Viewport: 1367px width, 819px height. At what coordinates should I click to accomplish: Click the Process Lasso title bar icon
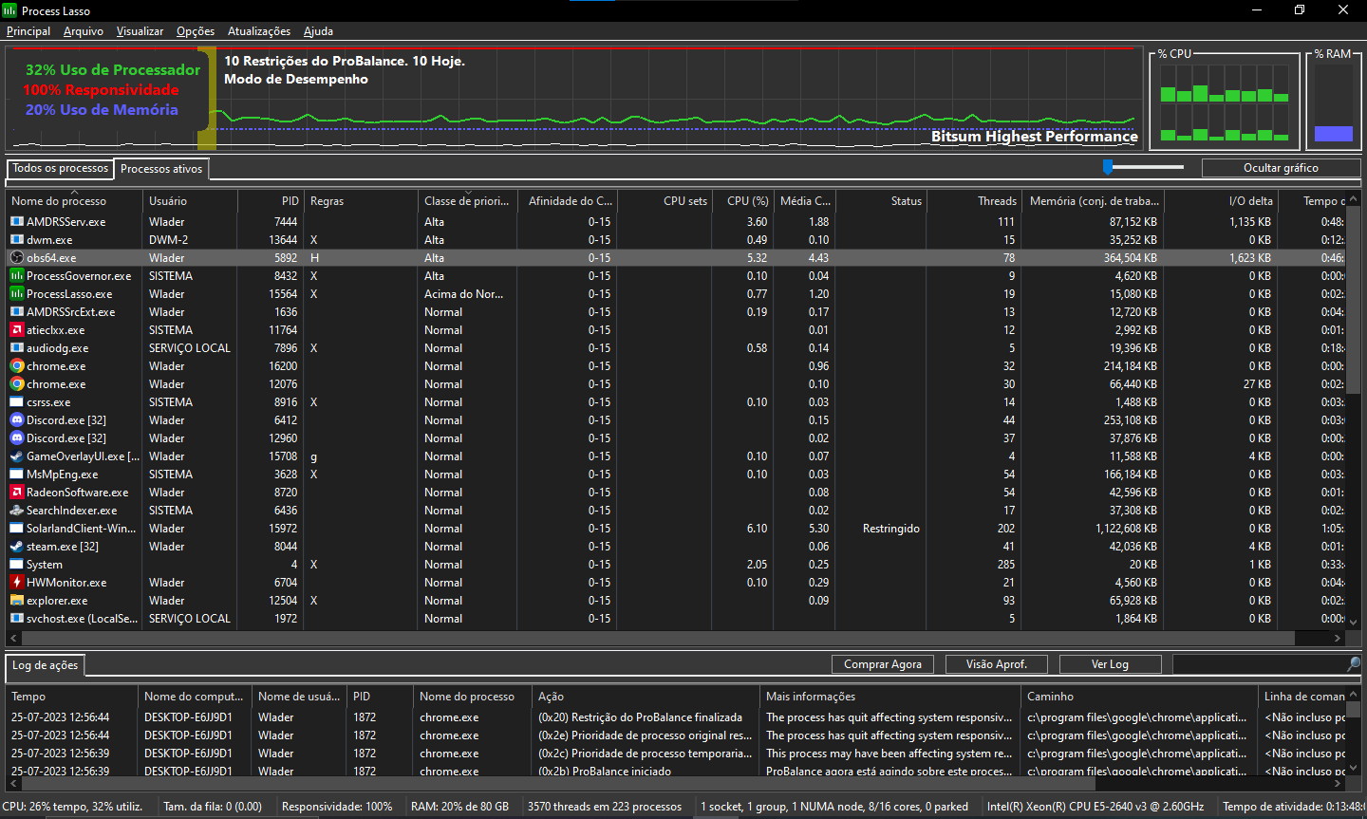click(x=9, y=10)
